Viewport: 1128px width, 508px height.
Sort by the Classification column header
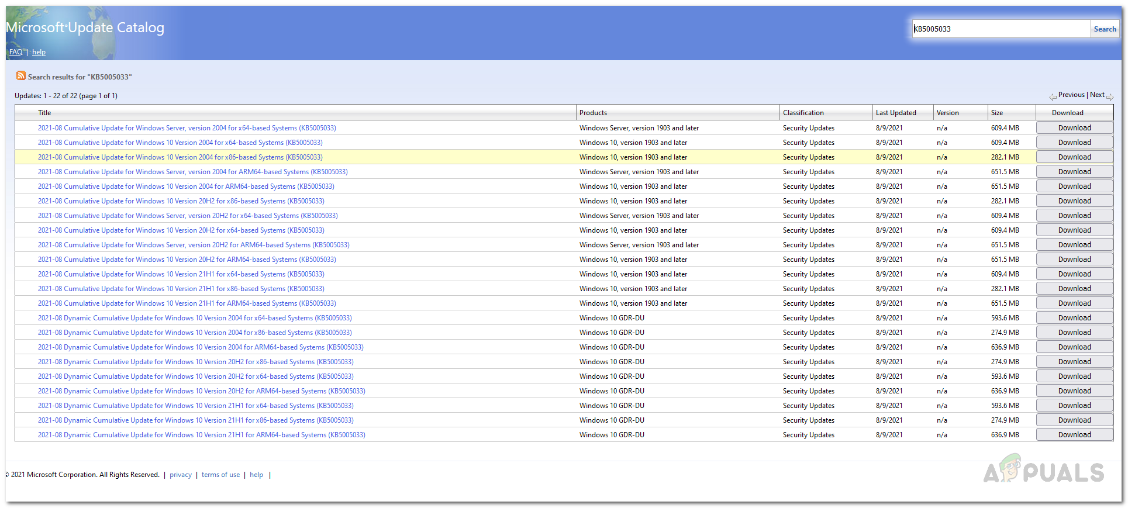[x=803, y=113]
